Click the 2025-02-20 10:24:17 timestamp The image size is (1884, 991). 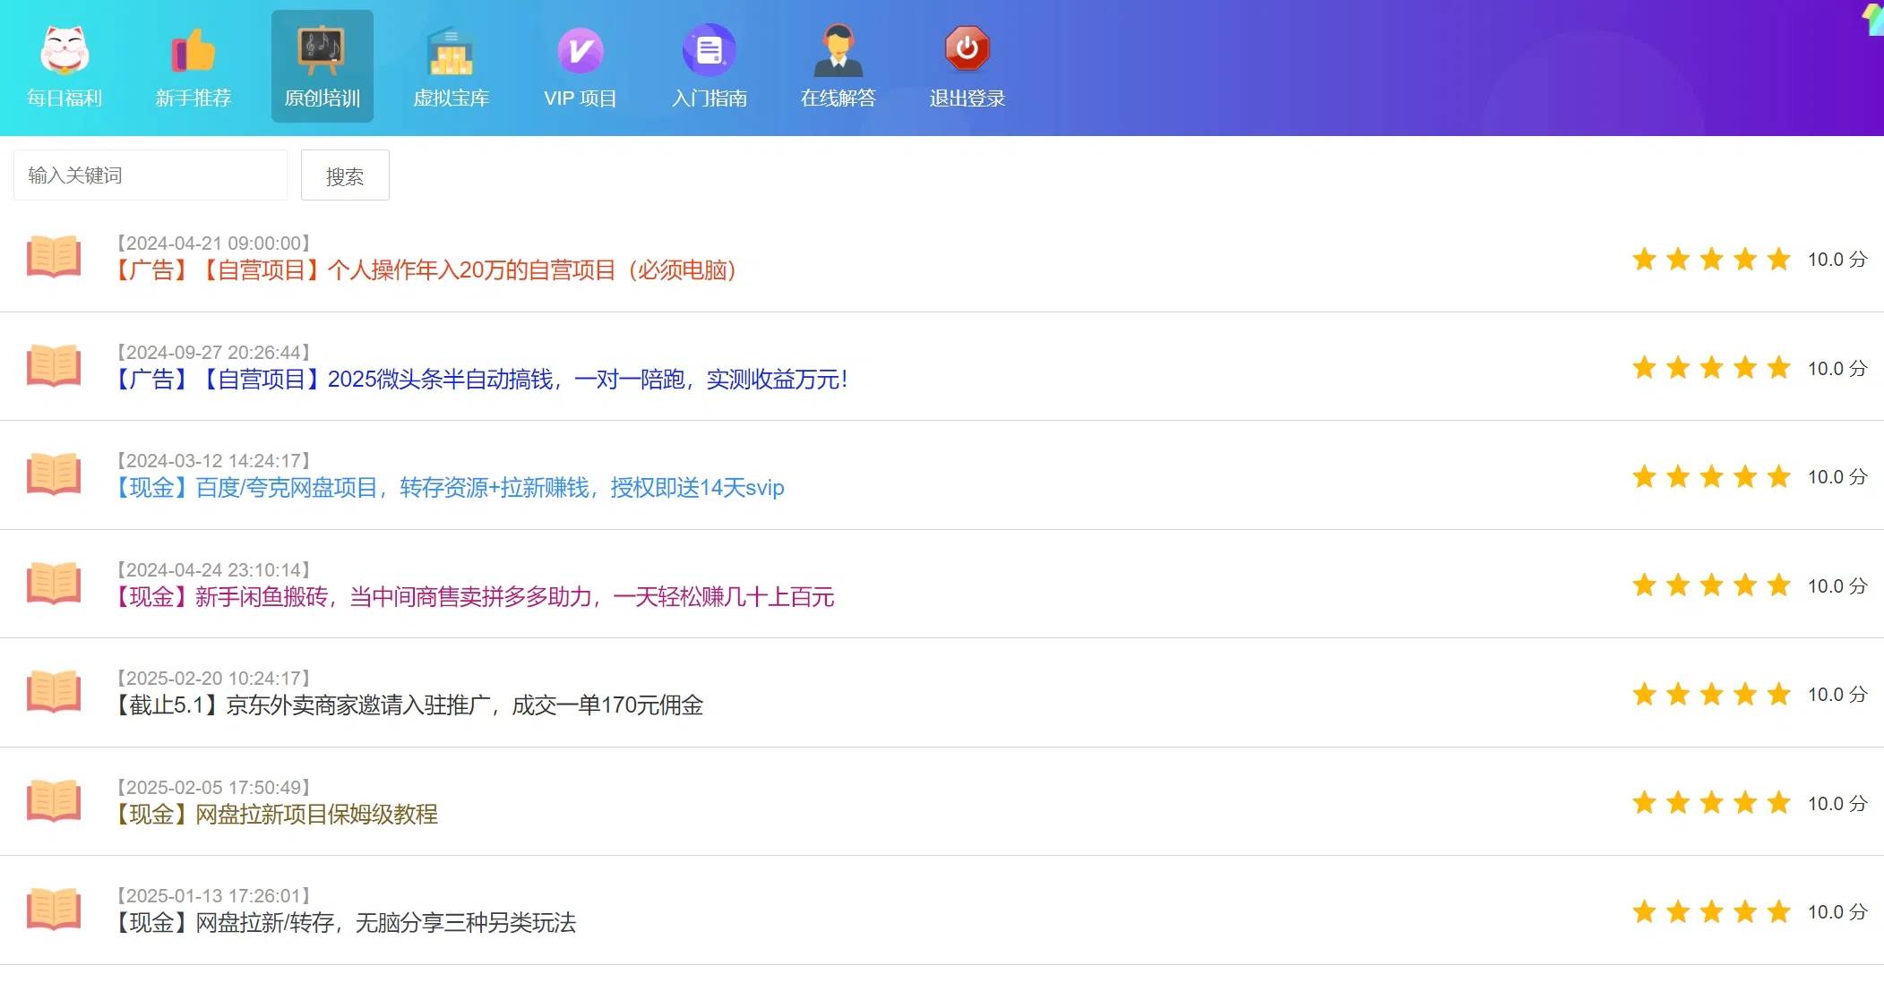(x=213, y=679)
